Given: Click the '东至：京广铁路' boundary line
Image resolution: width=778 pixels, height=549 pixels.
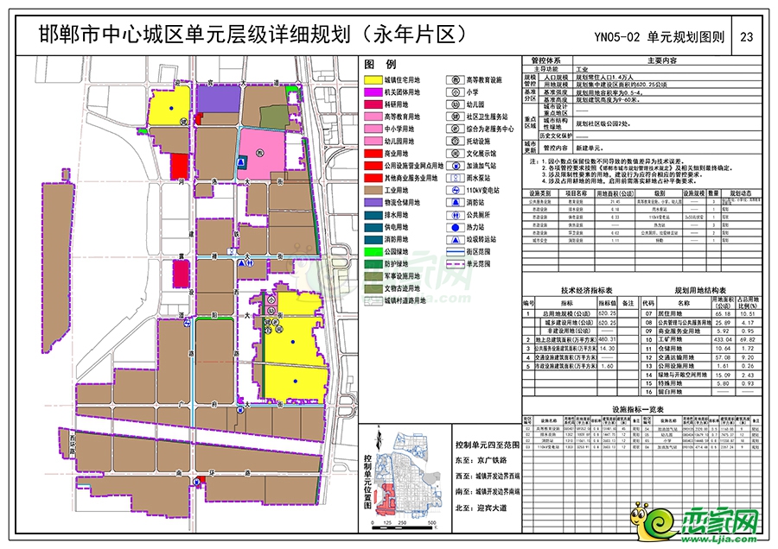Looking at the screenshot, I should [x=481, y=460].
